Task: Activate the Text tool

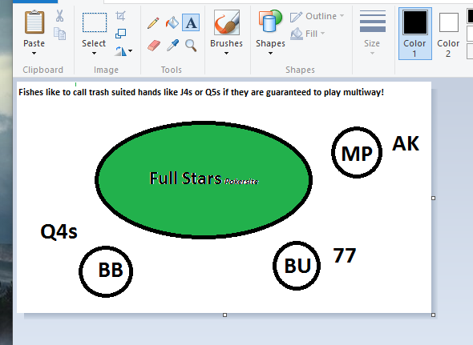Action: [x=191, y=22]
